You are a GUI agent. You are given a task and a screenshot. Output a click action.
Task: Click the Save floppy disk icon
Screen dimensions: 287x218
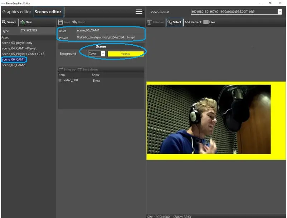click(x=60, y=22)
